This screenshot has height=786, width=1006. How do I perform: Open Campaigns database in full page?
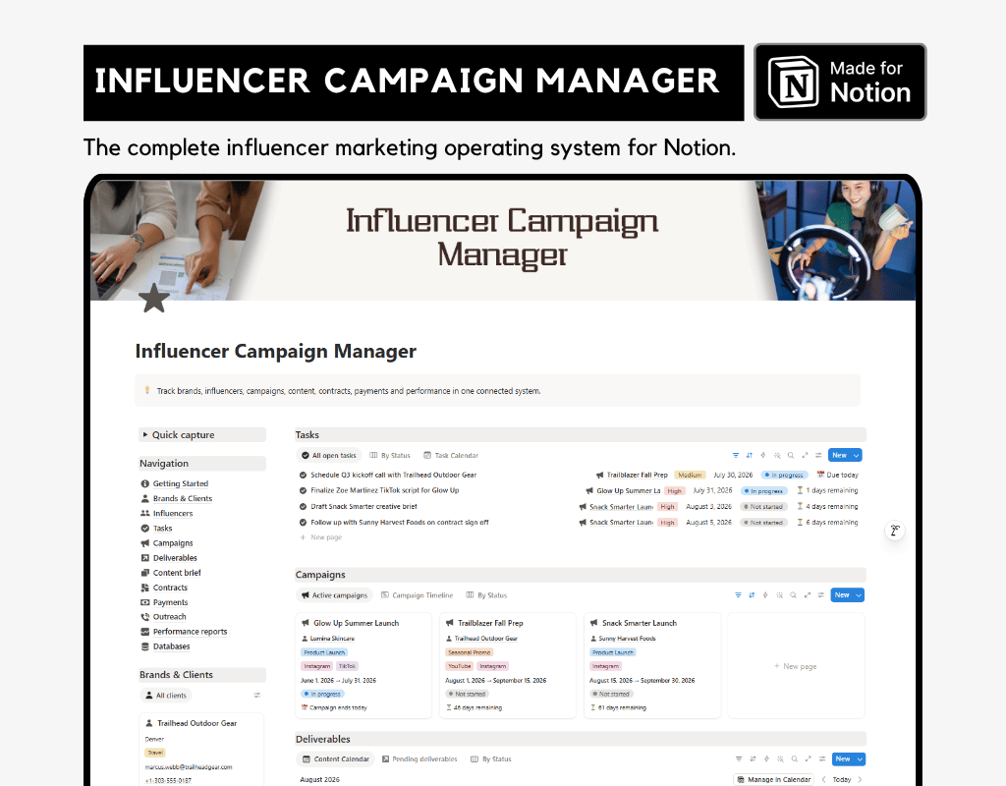point(808,595)
